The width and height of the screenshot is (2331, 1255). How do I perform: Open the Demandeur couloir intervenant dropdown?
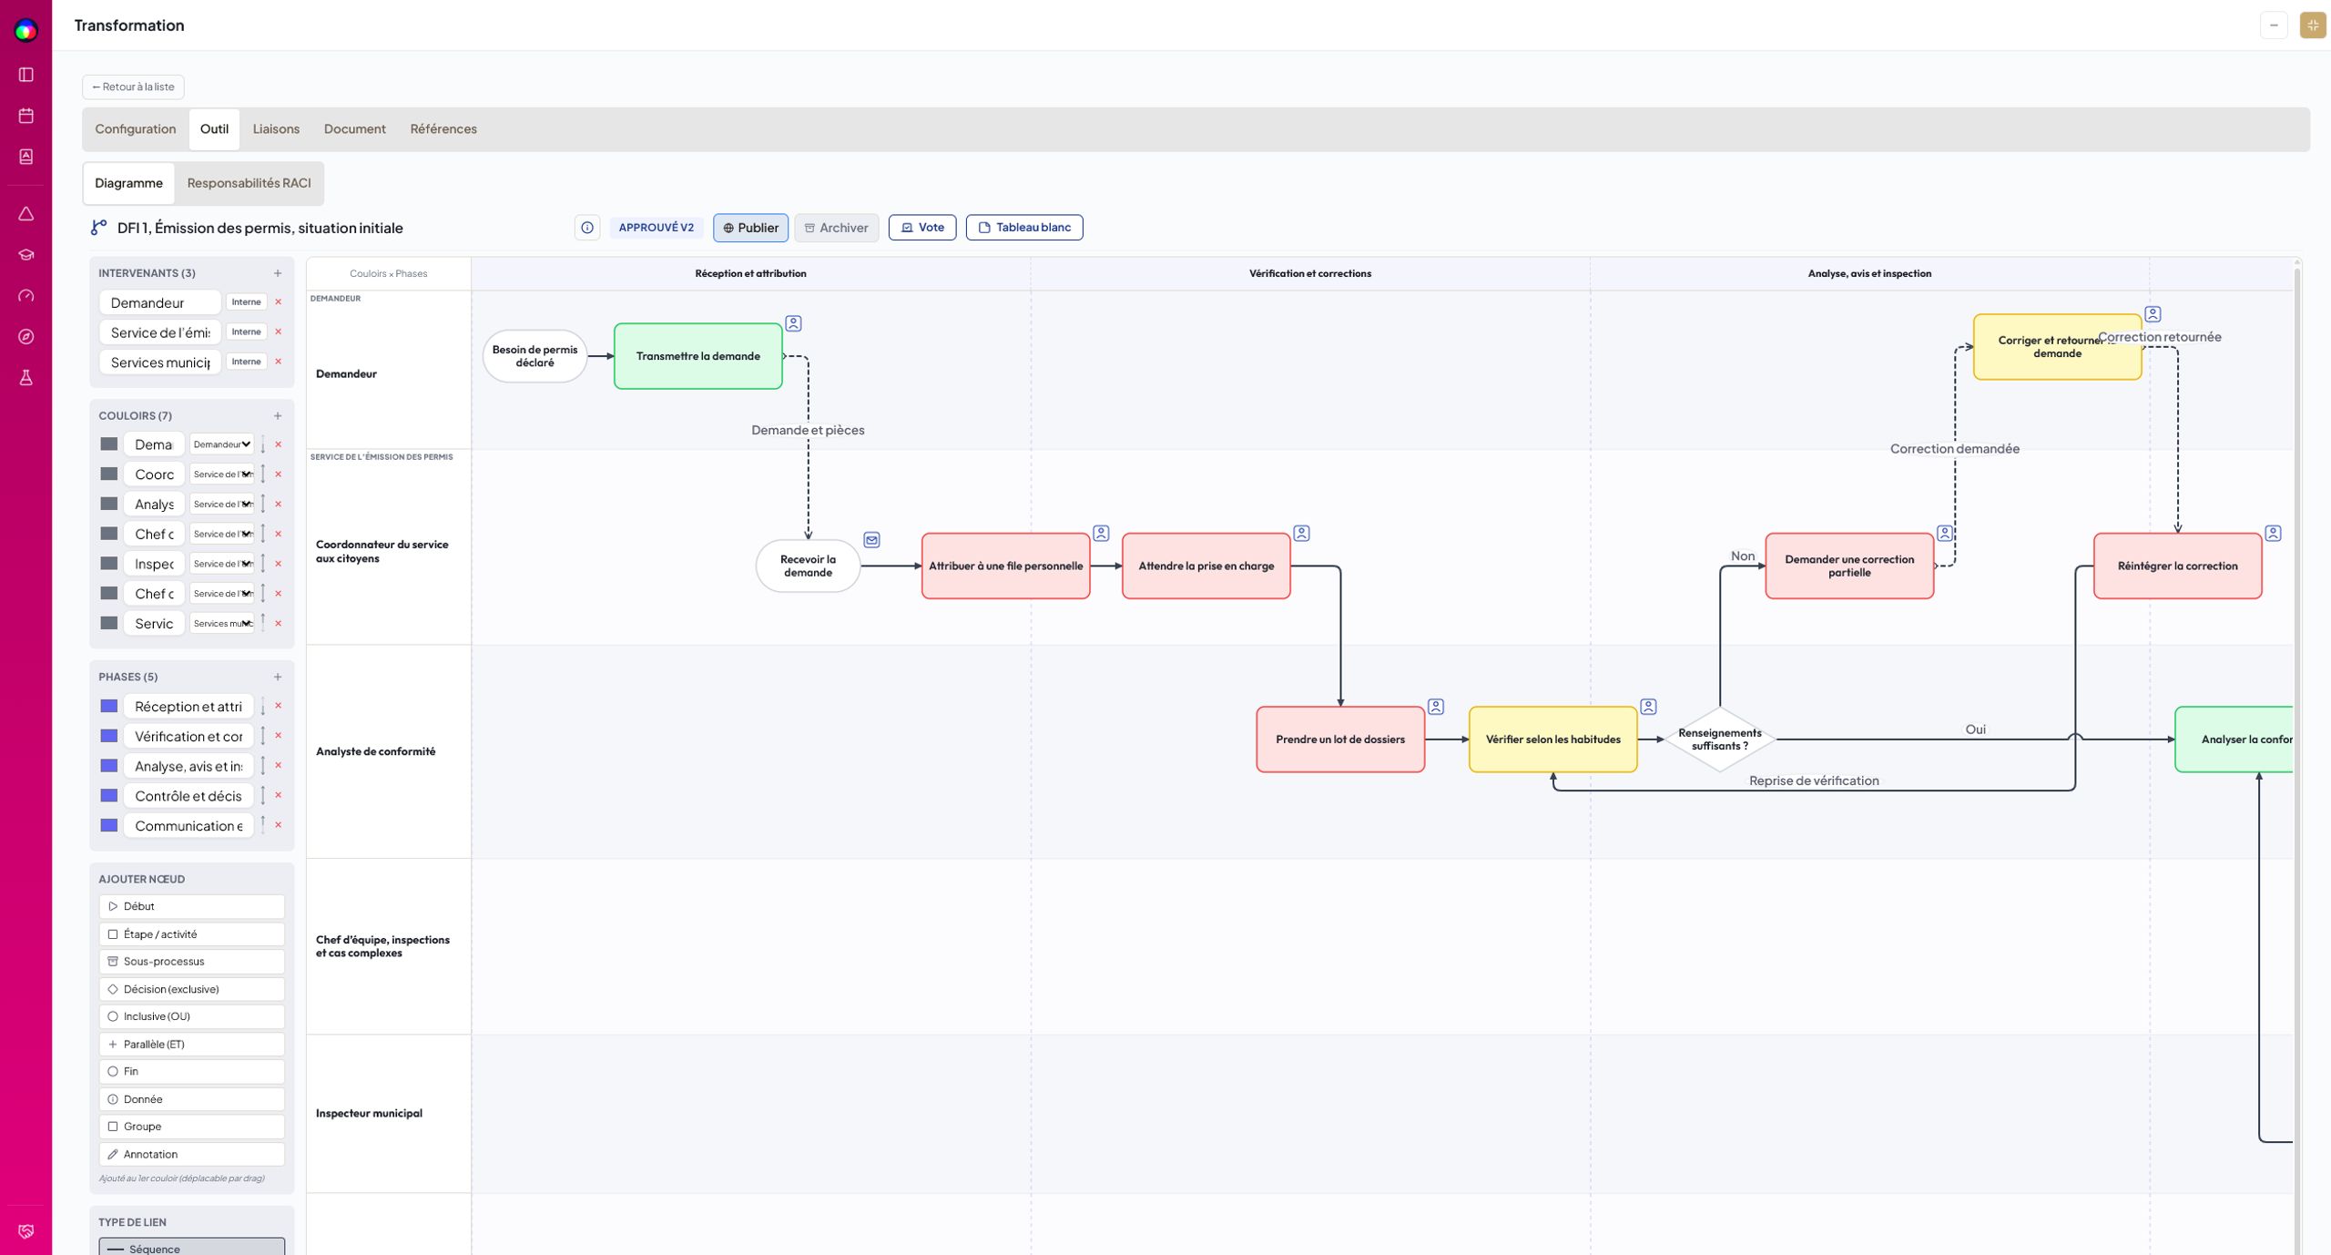coord(222,444)
